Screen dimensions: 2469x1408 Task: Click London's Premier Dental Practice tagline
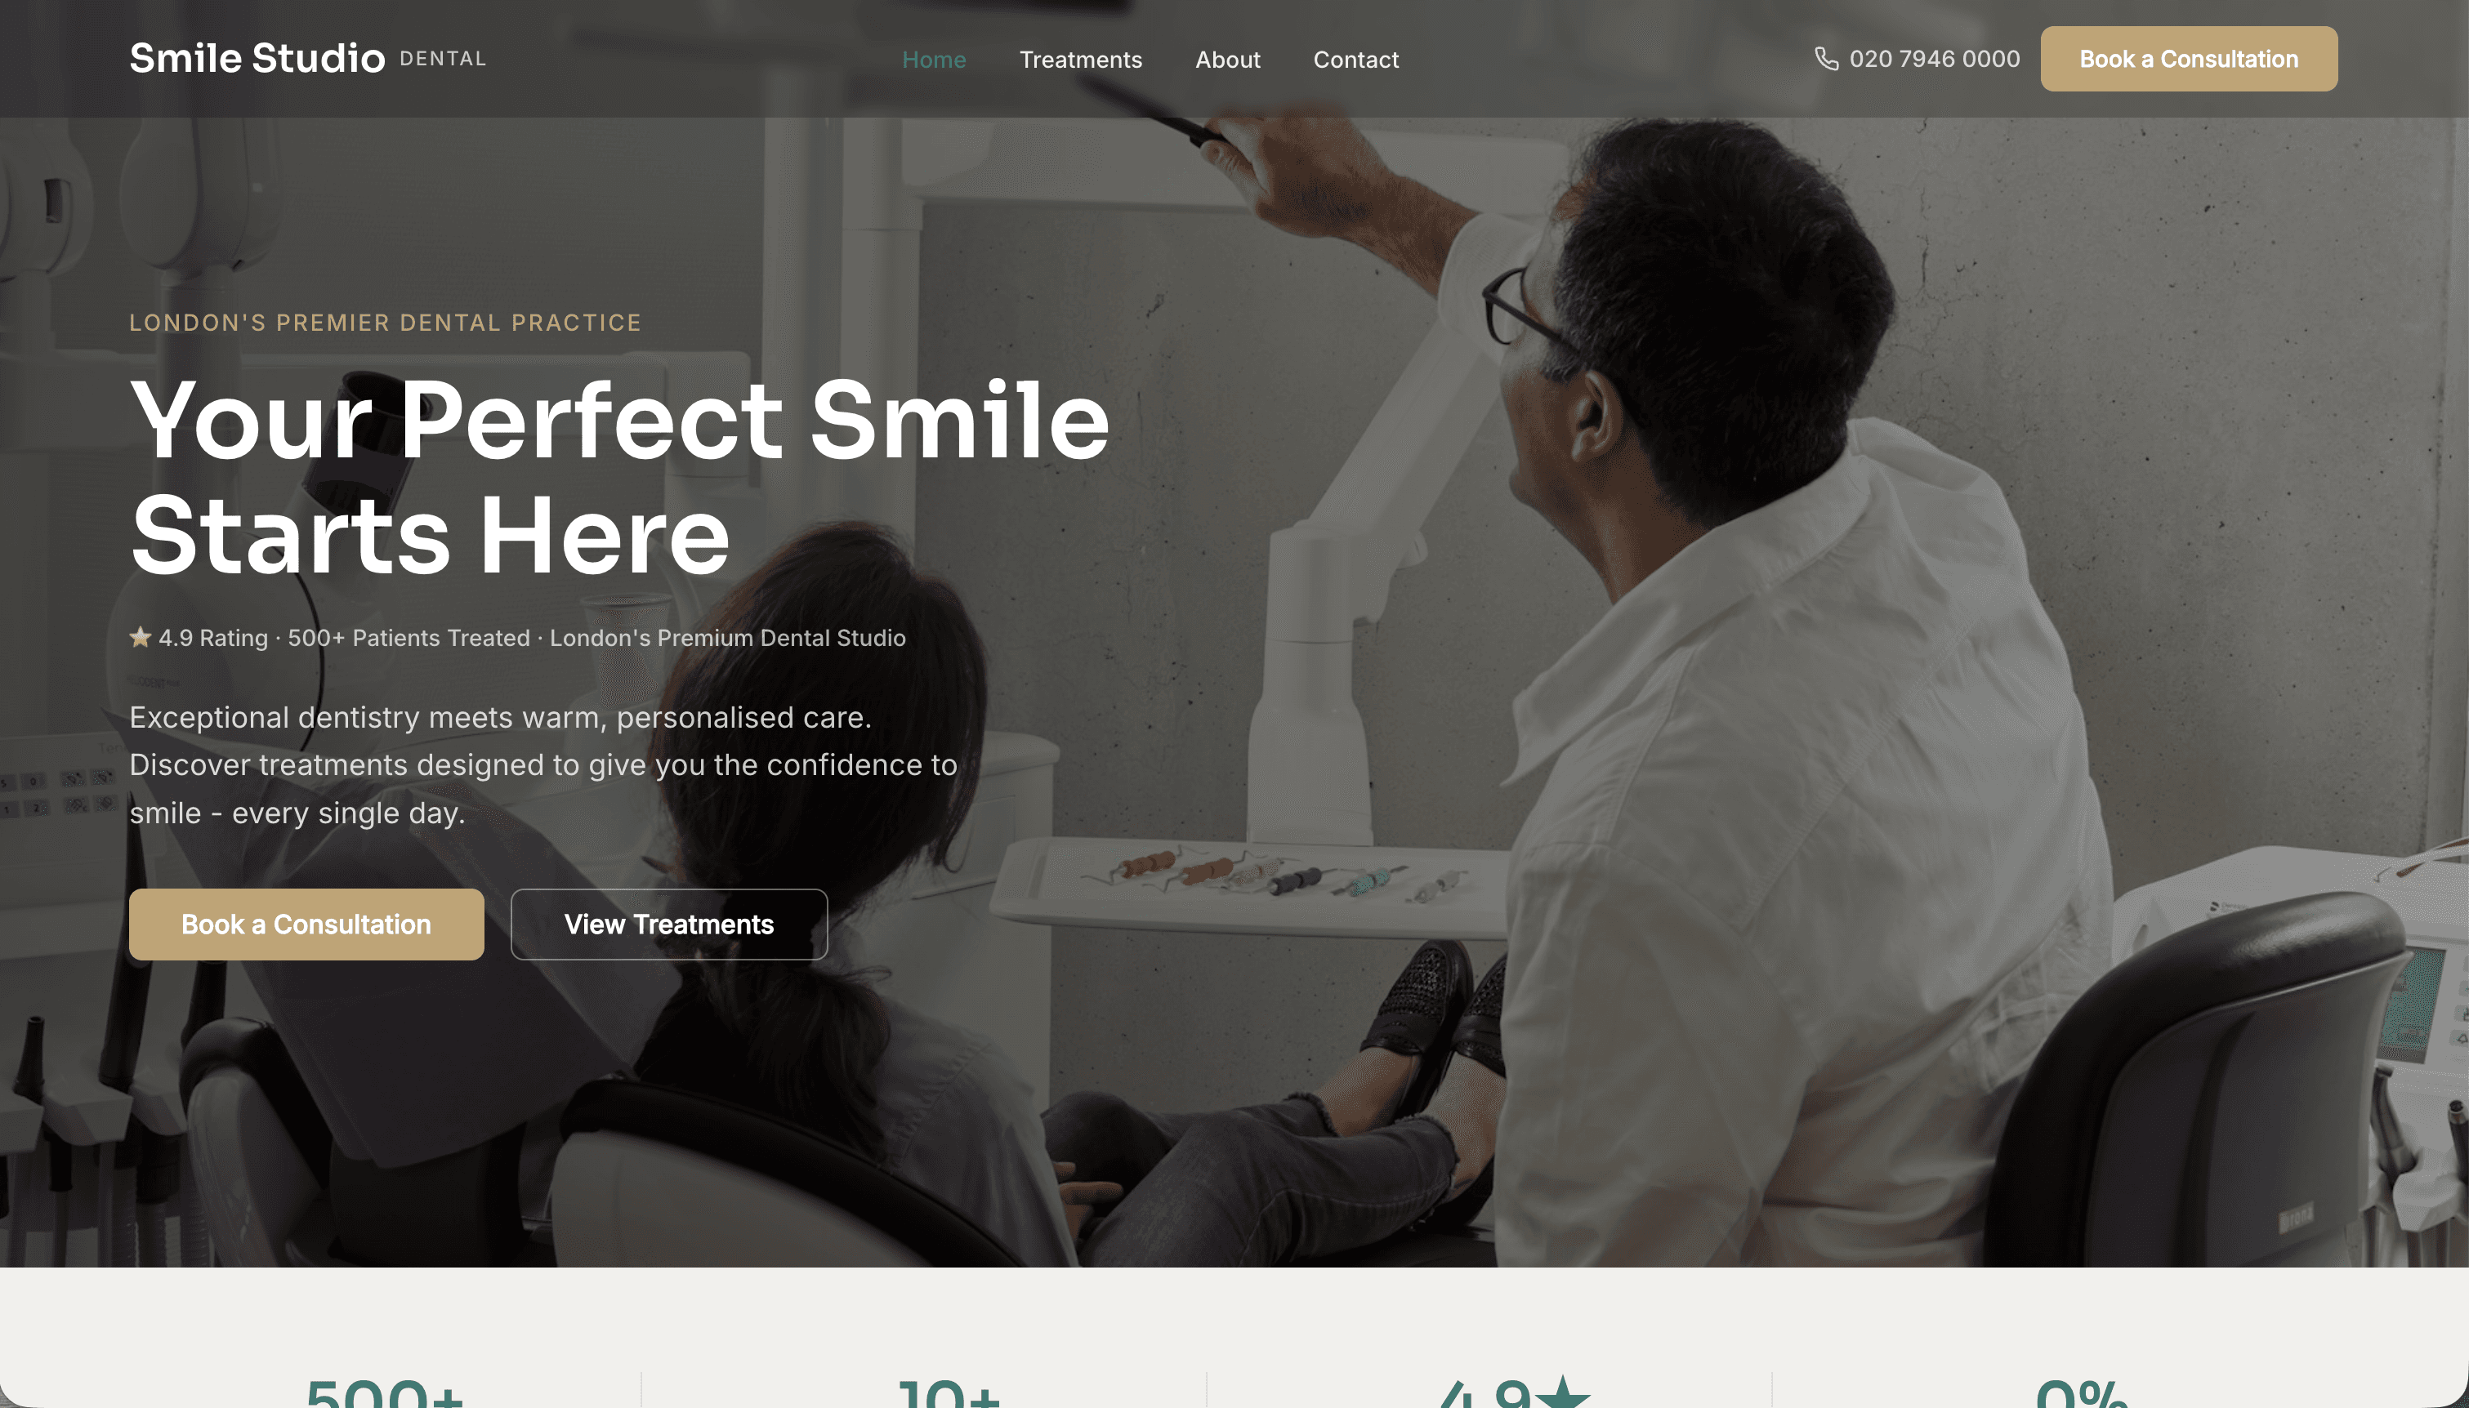pos(386,323)
